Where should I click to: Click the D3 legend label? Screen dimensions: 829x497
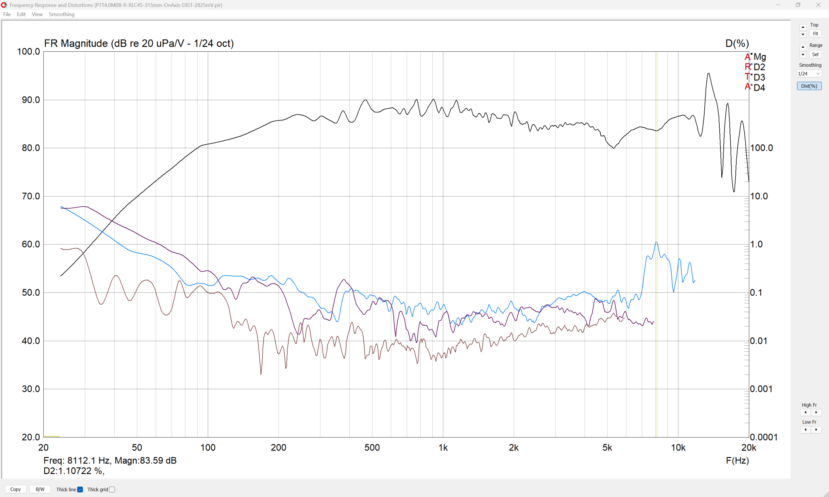pos(759,77)
